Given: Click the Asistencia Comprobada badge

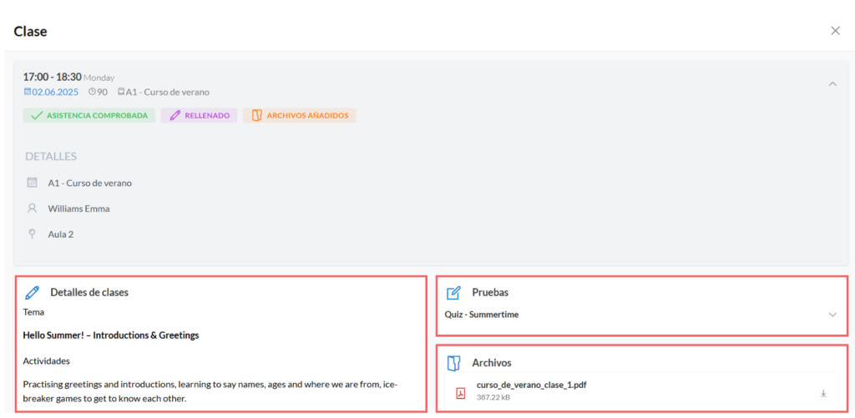Looking at the screenshot, I should tap(89, 116).
